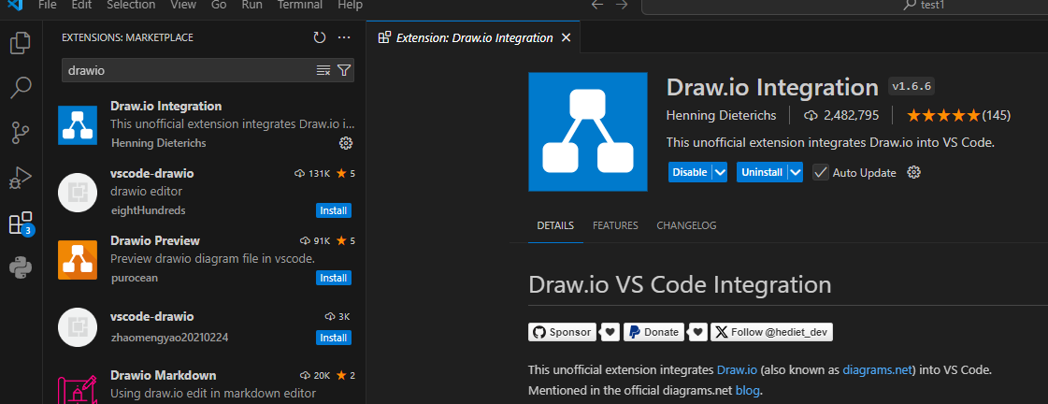Toggle the Auto Update checkbox

click(820, 173)
